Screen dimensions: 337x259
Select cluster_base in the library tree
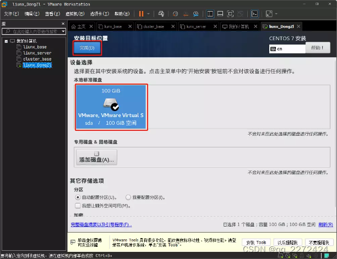(37, 59)
